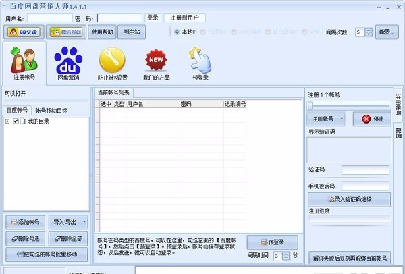Click the 间隔时间 value field

point(278,256)
